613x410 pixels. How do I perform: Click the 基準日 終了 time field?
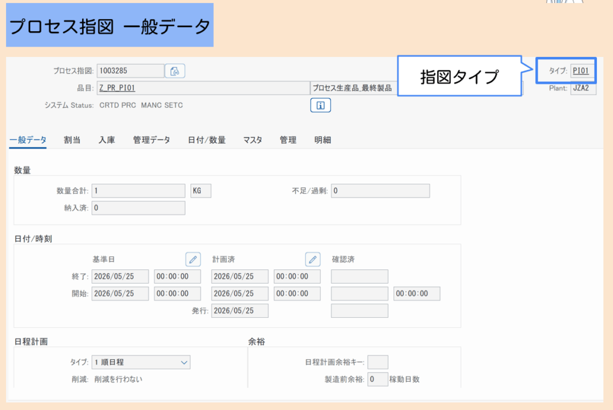click(x=177, y=277)
